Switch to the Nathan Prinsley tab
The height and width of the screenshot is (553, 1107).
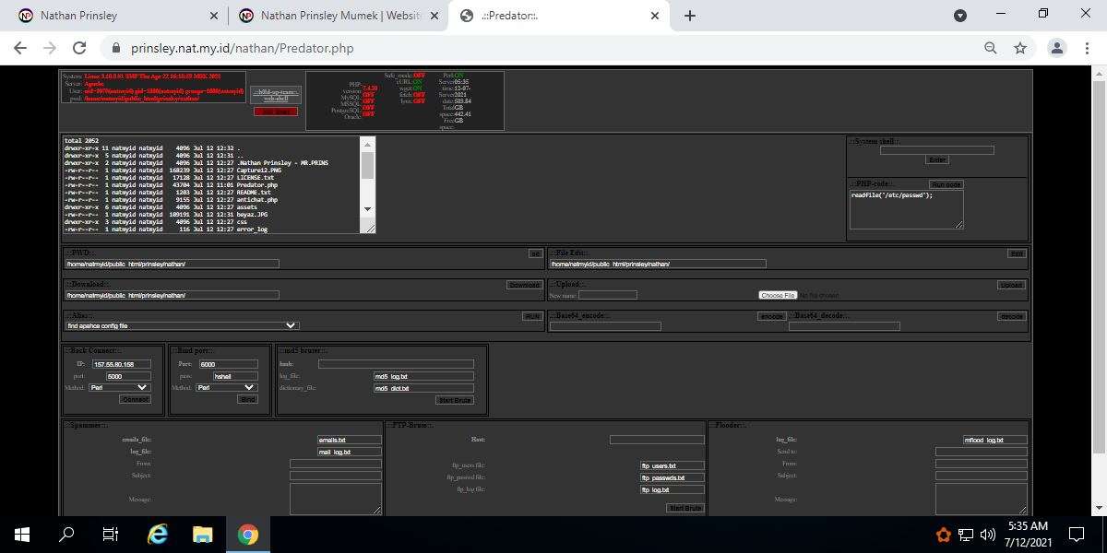(x=113, y=16)
